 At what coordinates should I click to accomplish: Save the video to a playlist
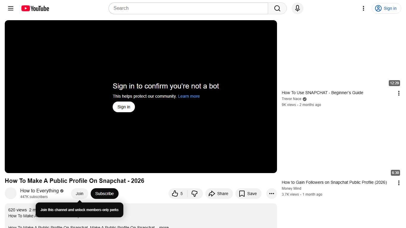coord(248,193)
